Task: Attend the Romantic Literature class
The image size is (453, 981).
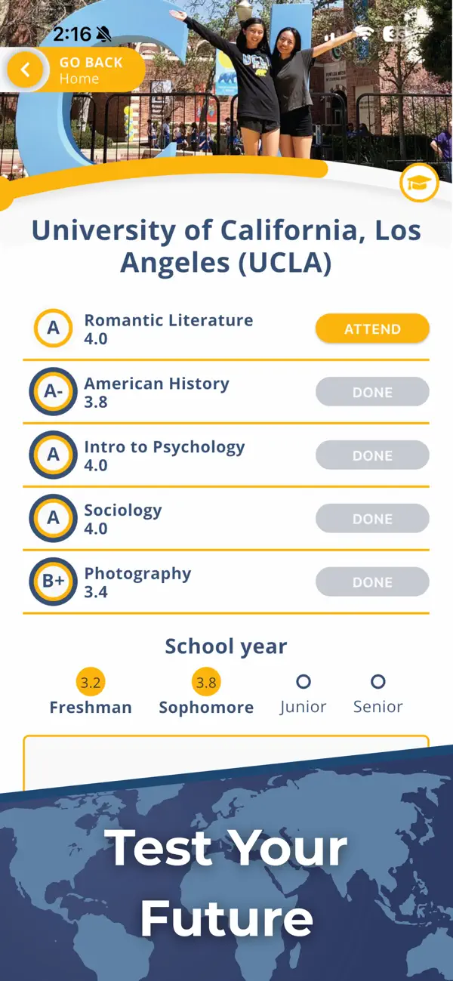Action: 372,329
